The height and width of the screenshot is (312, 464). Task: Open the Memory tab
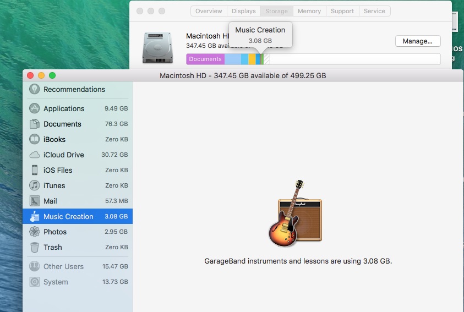pyautogui.click(x=309, y=11)
